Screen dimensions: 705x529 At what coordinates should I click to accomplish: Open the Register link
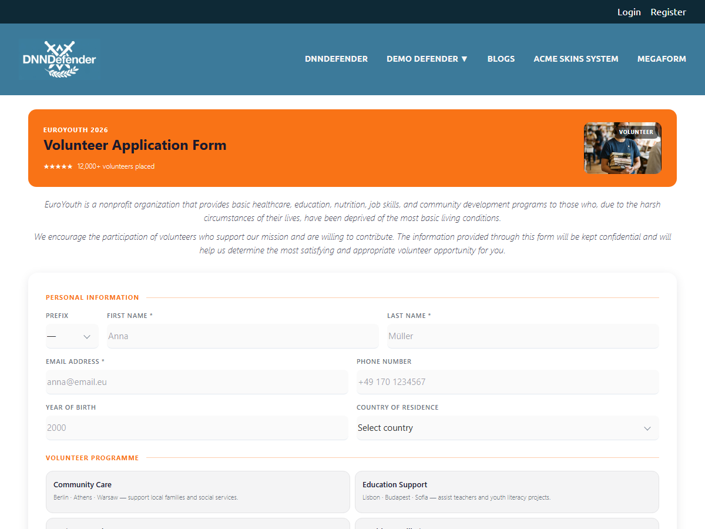click(x=668, y=12)
